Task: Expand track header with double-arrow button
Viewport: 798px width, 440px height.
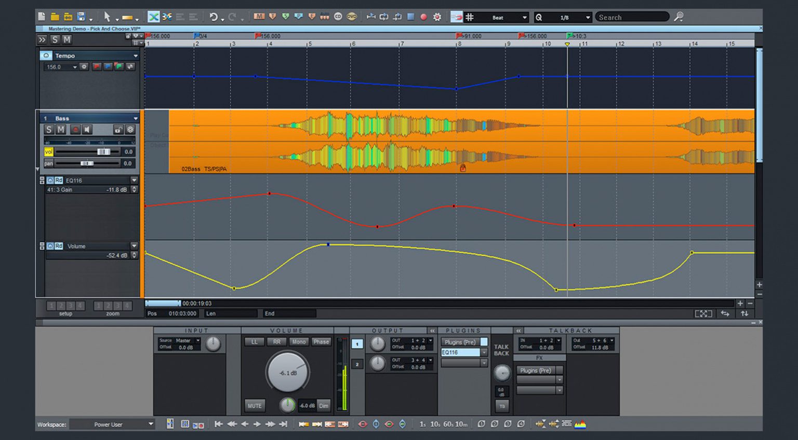Action: coord(42,39)
